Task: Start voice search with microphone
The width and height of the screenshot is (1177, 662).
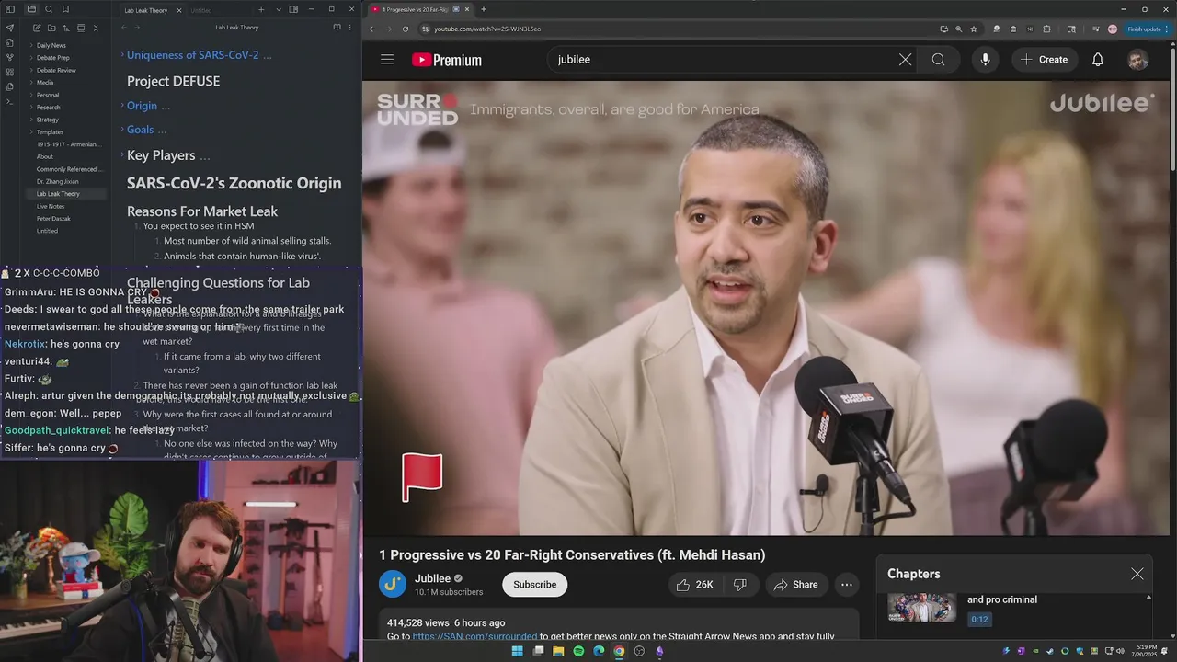Action: (x=985, y=60)
